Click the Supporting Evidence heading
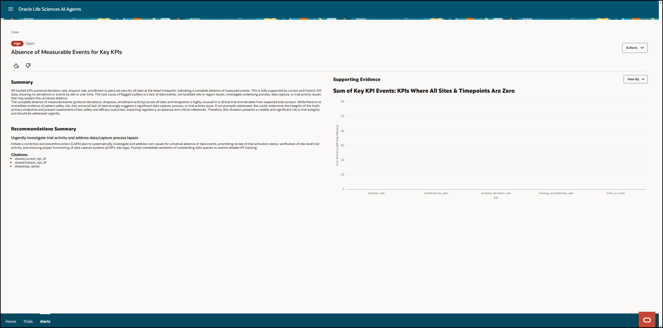The height and width of the screenshot is (328, 663). [357, 79]
